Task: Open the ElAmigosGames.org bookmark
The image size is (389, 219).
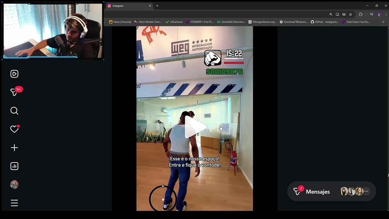Action: pyautogui.click(x=262, y=22)
